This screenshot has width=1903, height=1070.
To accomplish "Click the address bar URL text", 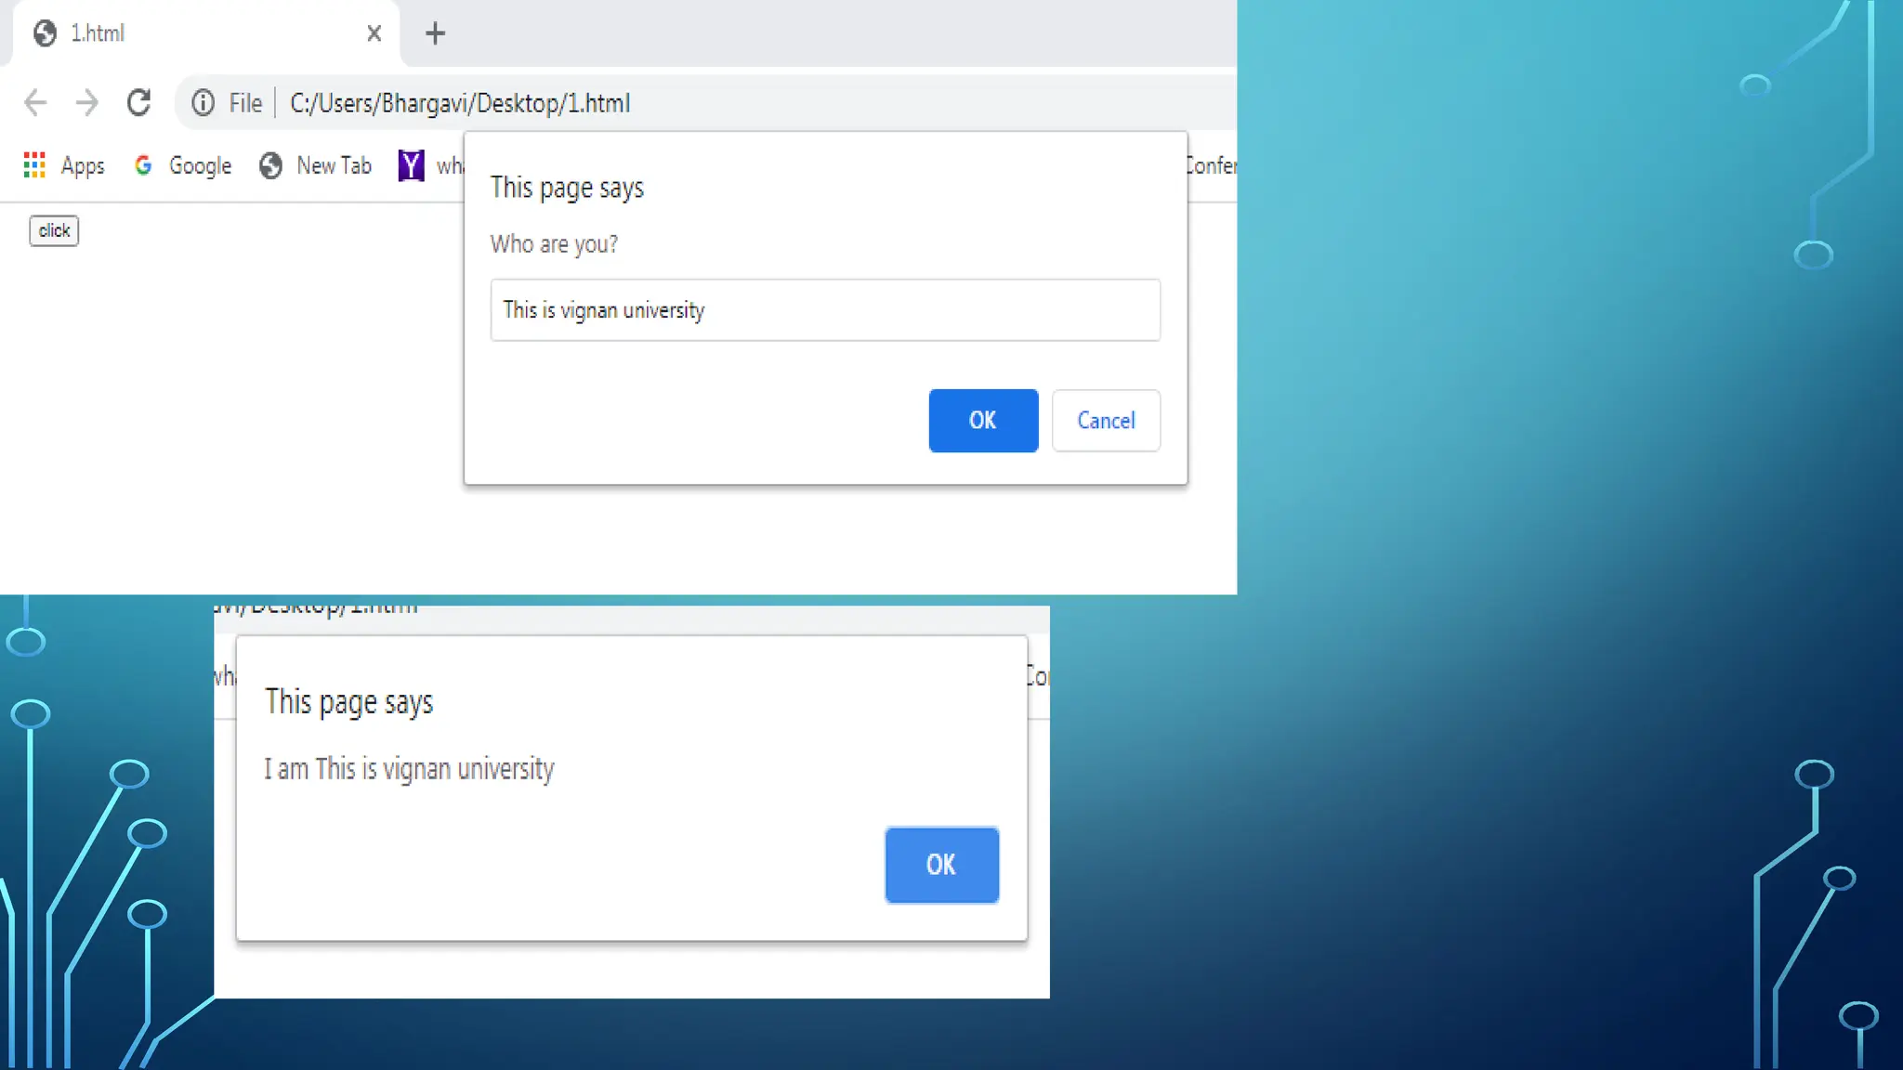I will click(x=460, y=103).
